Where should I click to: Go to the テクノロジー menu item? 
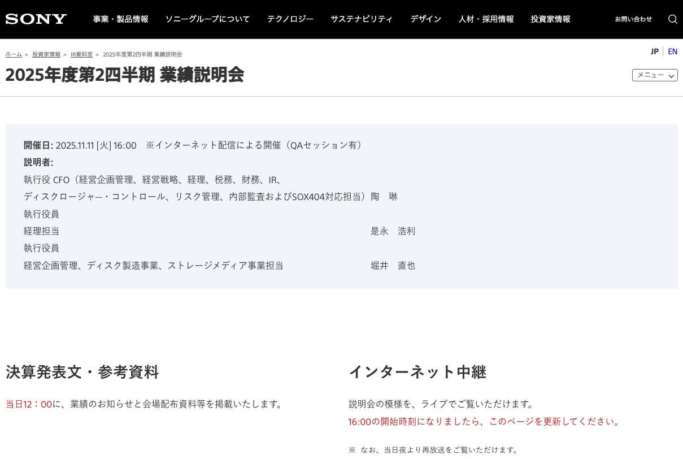(290, 19)
